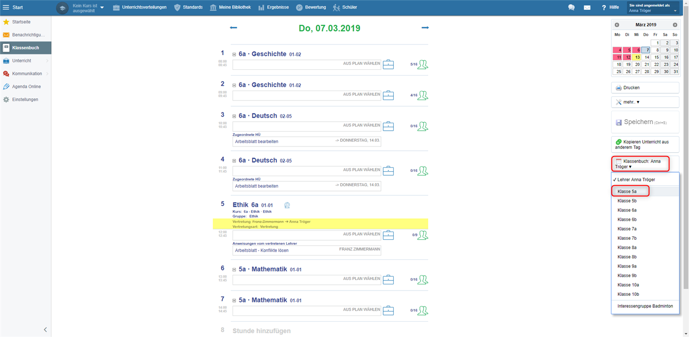Viewport: 689px width, 337px height.
Task: Select Lehrer Anna Tröger in dropdown list
Action: click(645, 180)
